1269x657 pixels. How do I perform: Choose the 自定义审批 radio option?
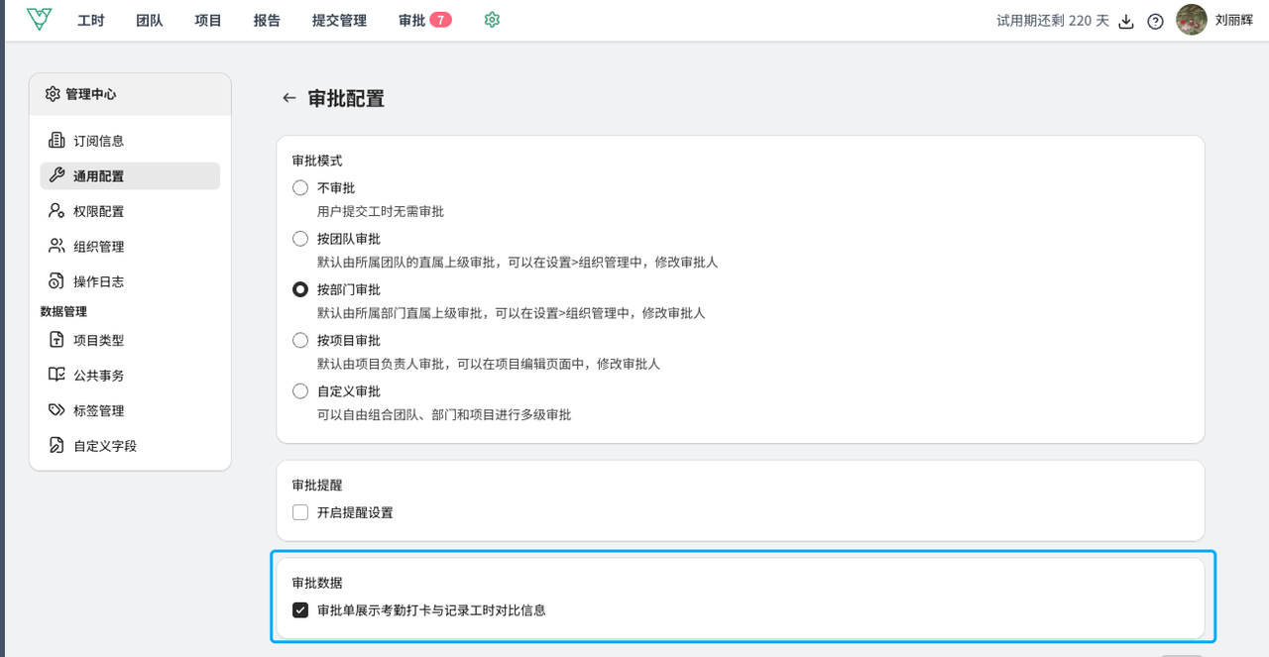[300, 391]
